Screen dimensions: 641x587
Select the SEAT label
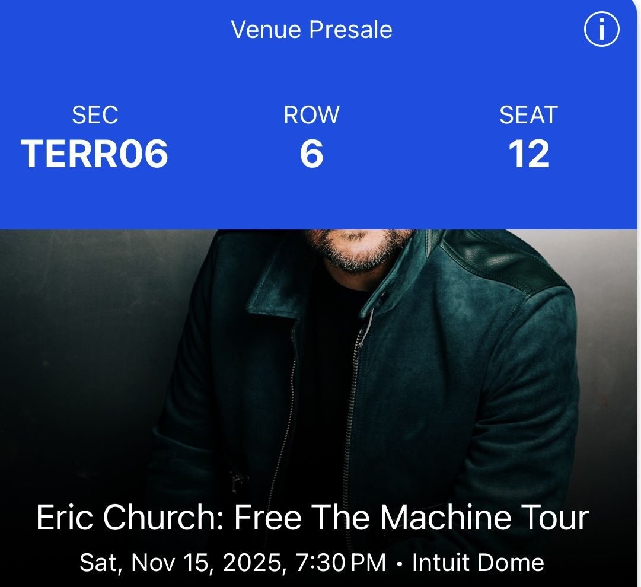click(x=528, y=115)
